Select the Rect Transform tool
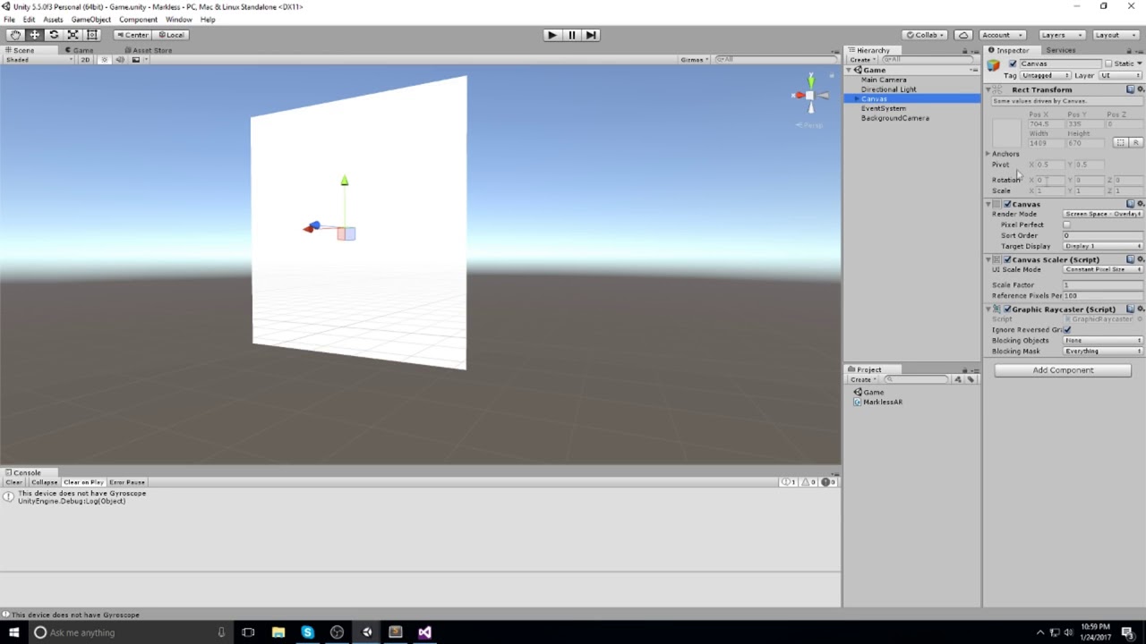Screen dimensions: 1146x644 (x=92, y=35)
